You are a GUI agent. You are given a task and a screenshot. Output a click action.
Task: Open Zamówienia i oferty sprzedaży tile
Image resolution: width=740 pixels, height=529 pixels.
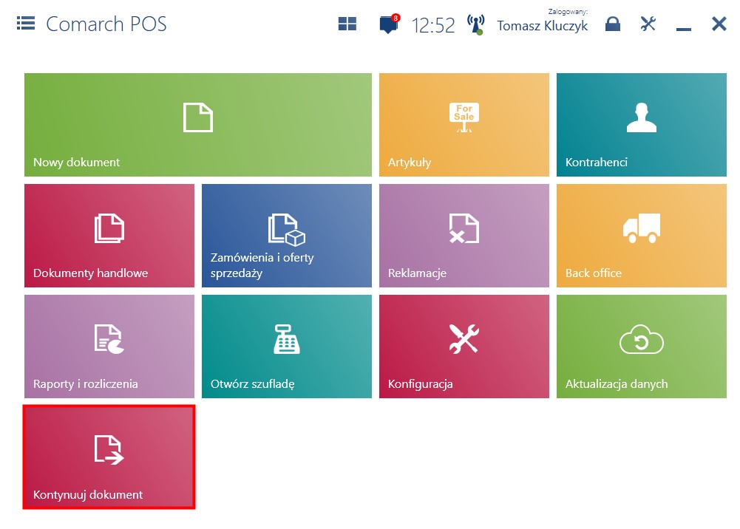pos(287,235)
